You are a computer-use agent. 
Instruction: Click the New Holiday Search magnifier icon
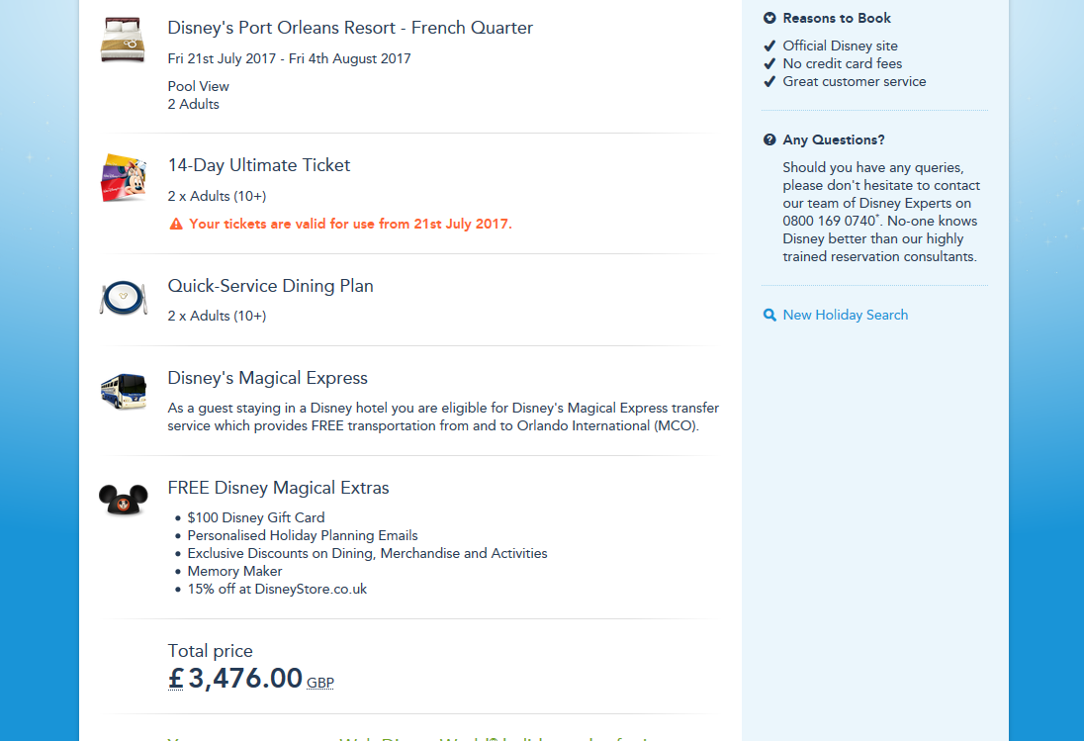[x=769, y=316]
